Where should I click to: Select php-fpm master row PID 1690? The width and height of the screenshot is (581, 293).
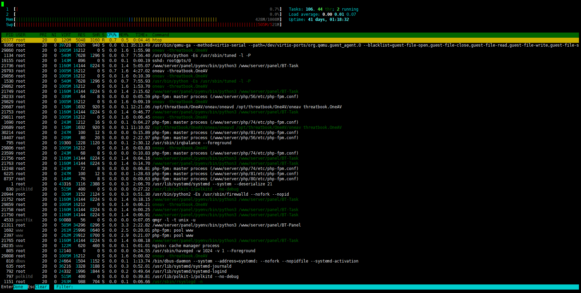[290, 122]
